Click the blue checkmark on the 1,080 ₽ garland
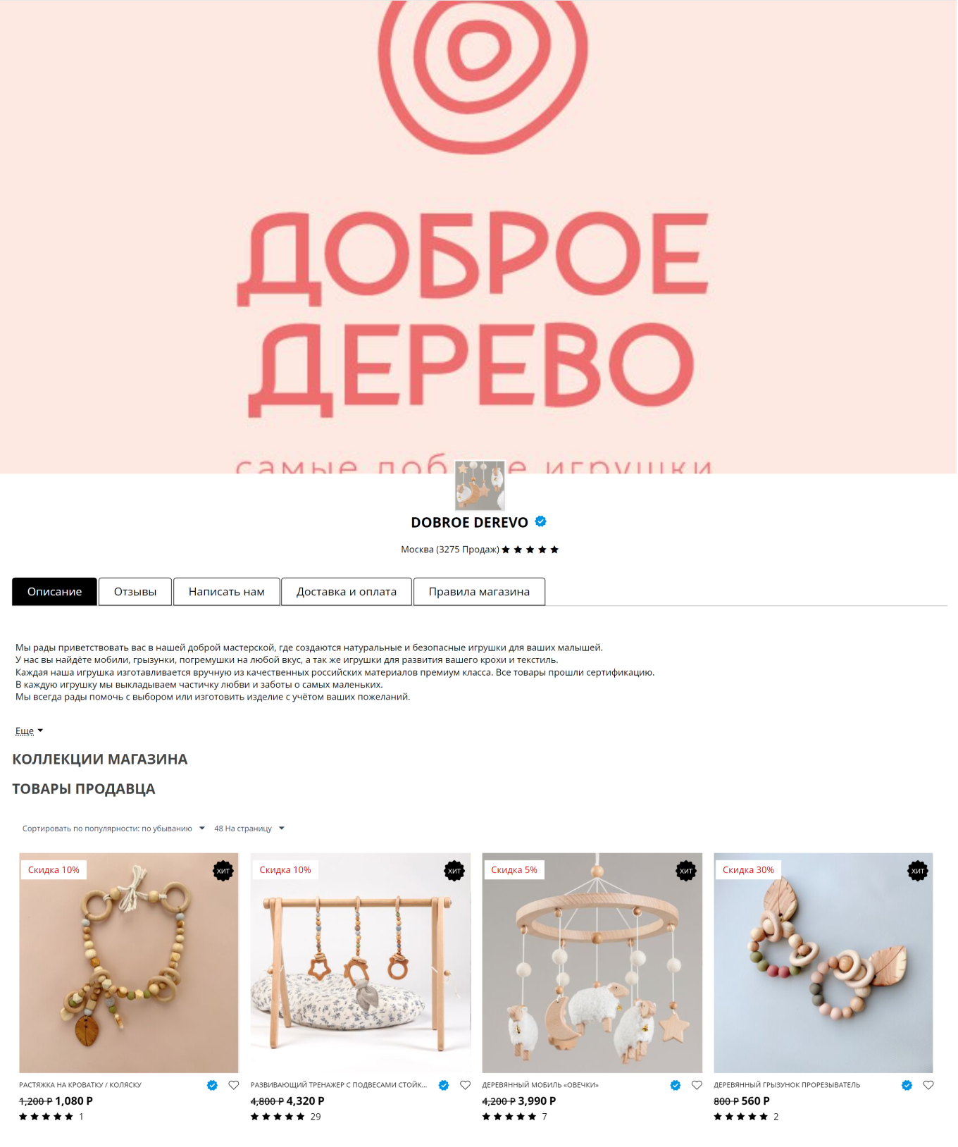This screenshot has width=958, height=1147. 212,1085
